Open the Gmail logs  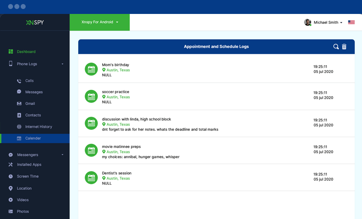coord(30,103)
